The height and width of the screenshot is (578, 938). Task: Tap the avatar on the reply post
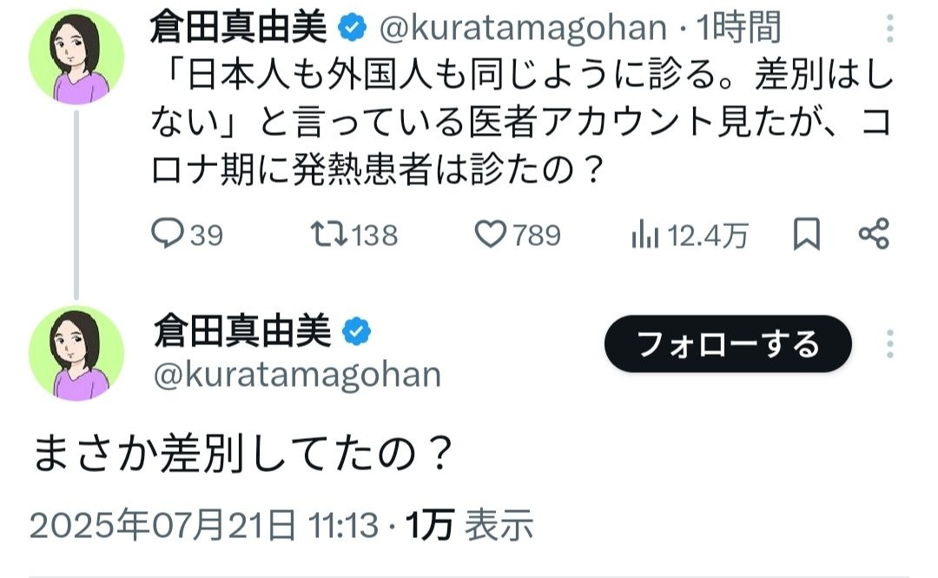click(76, 352)
